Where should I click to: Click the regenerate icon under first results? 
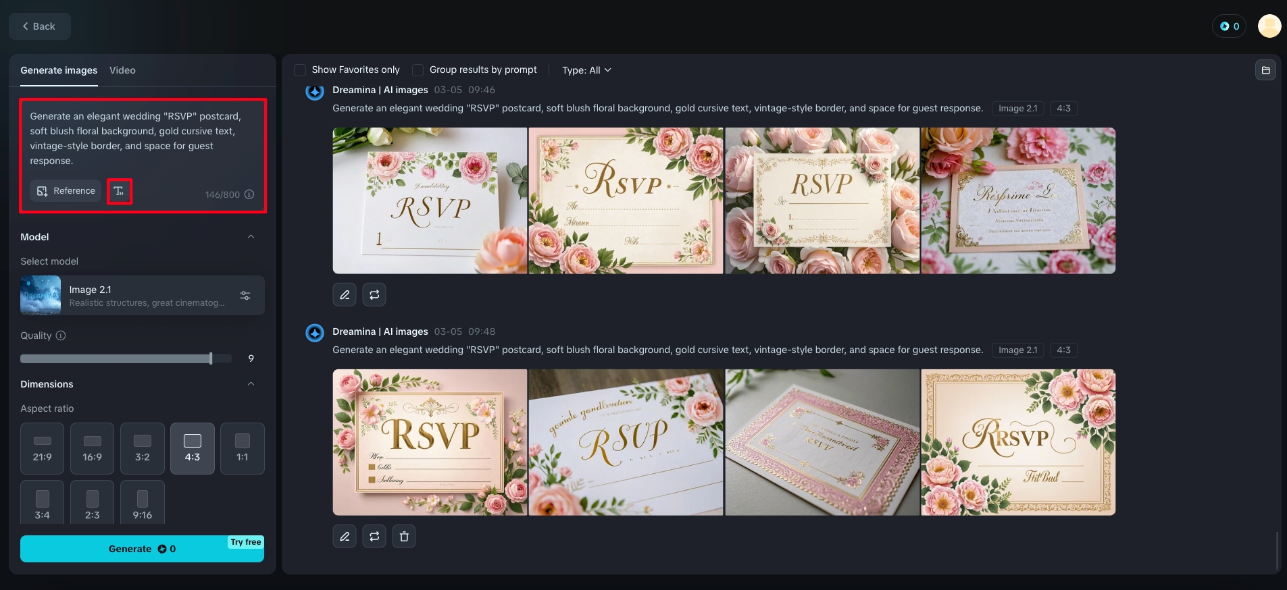374,295
